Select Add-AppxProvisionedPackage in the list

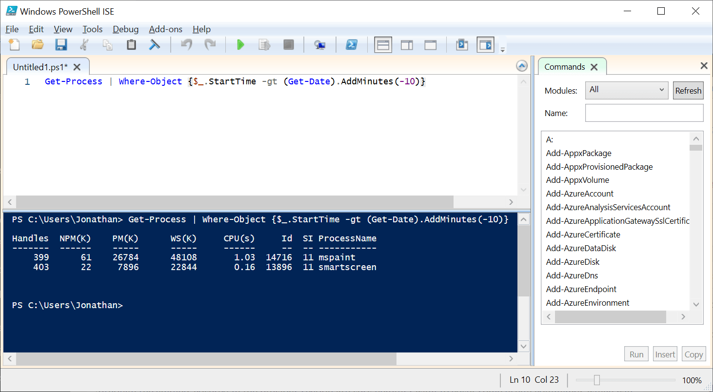pyautogui.click(x=599, y=167)
